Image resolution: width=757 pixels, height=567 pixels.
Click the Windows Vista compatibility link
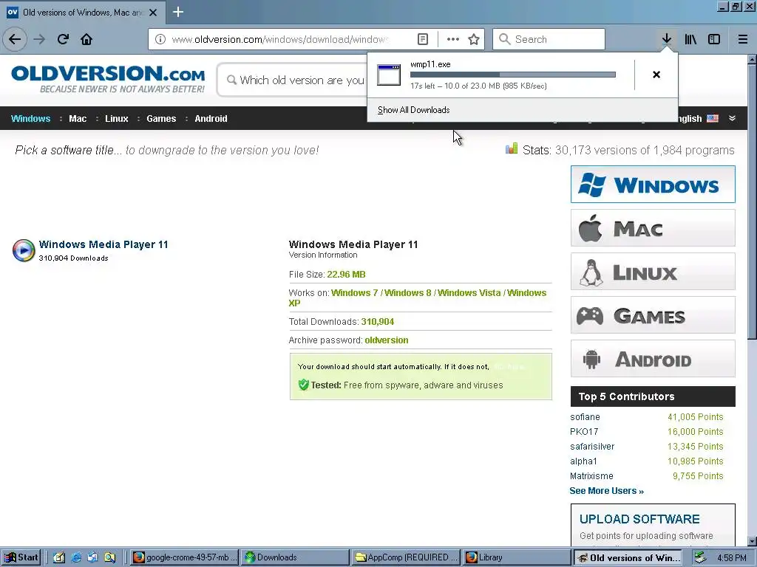469,292
